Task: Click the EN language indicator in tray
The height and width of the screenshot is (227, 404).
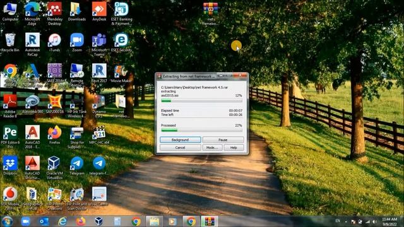Action: 338,221
